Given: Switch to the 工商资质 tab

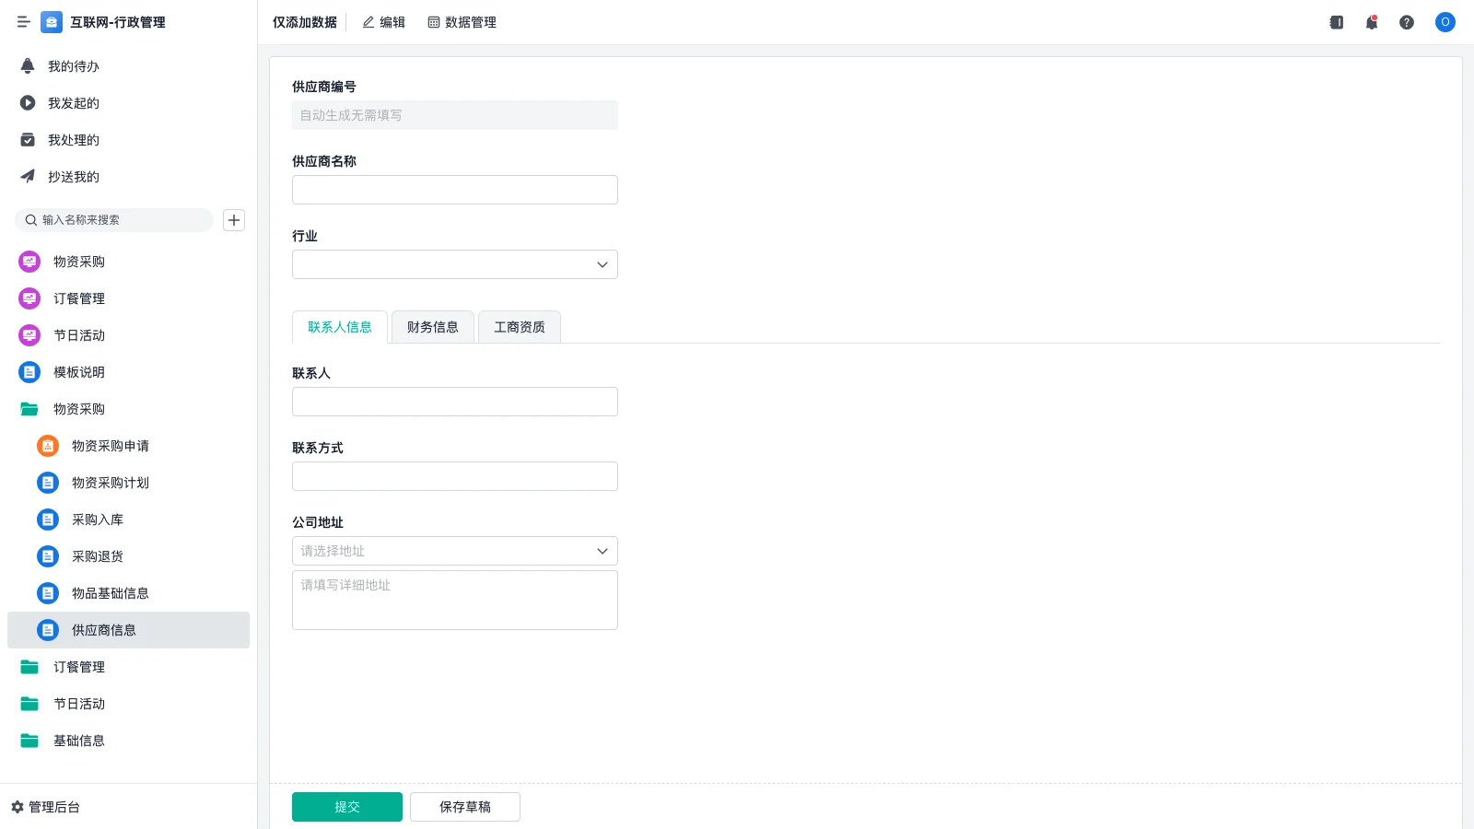Looking at the screenshot, I should (519, 327).
